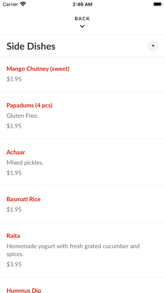Open the Raita menu item

tap(82, 250)
